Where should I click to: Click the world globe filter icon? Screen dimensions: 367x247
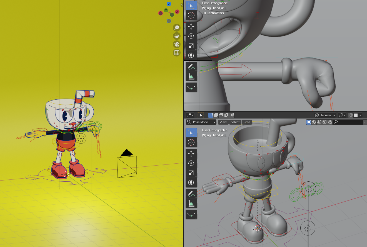pos(324,122)
